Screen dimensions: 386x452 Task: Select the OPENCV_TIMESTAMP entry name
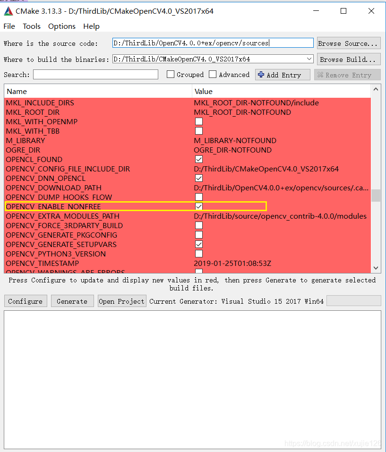43,263
